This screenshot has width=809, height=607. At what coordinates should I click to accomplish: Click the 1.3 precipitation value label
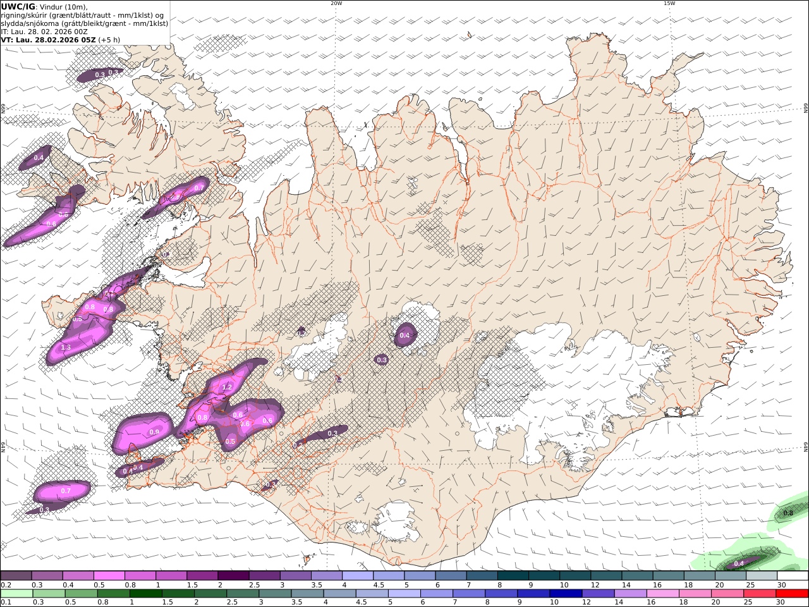pos(66,348)
